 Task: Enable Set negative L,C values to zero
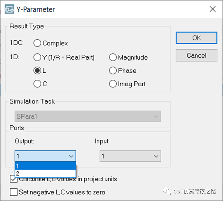coord(14,192)
